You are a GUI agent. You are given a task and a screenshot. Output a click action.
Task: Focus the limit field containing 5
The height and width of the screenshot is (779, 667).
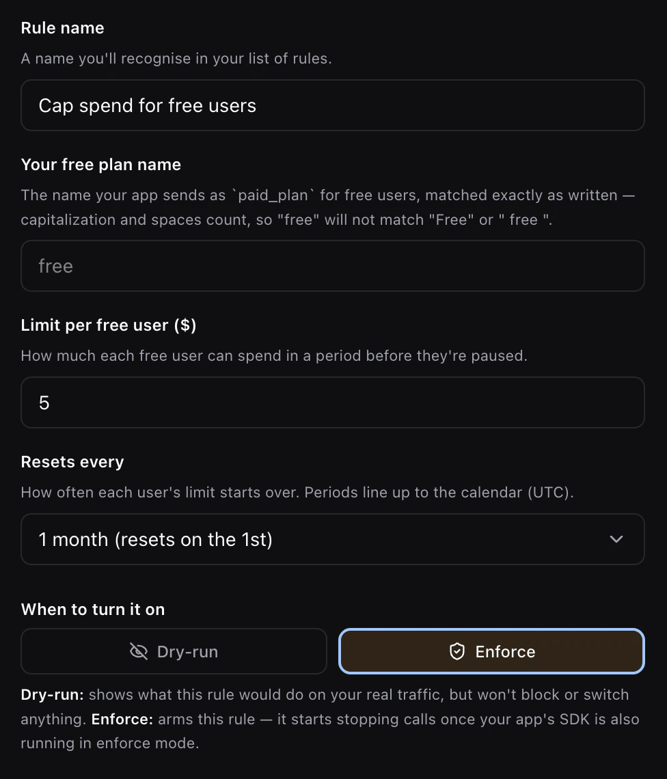(333, 402)
